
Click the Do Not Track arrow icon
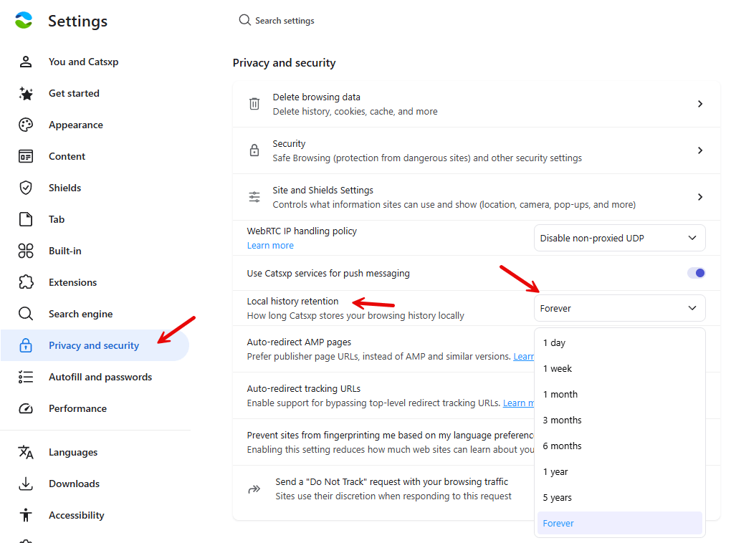coord(254,489)
